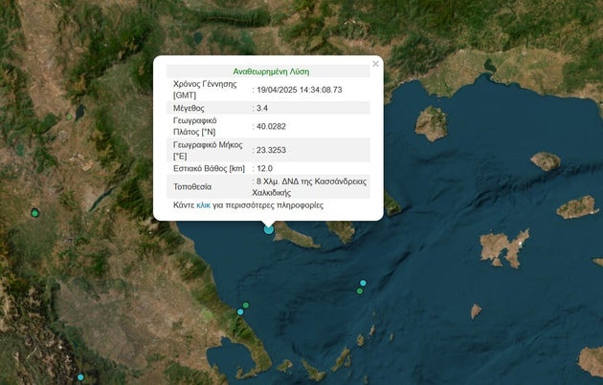The height and width of the screenshot is (385, 603).
Task: Click the latitude value 40.0282
Action: click(271, 128)
